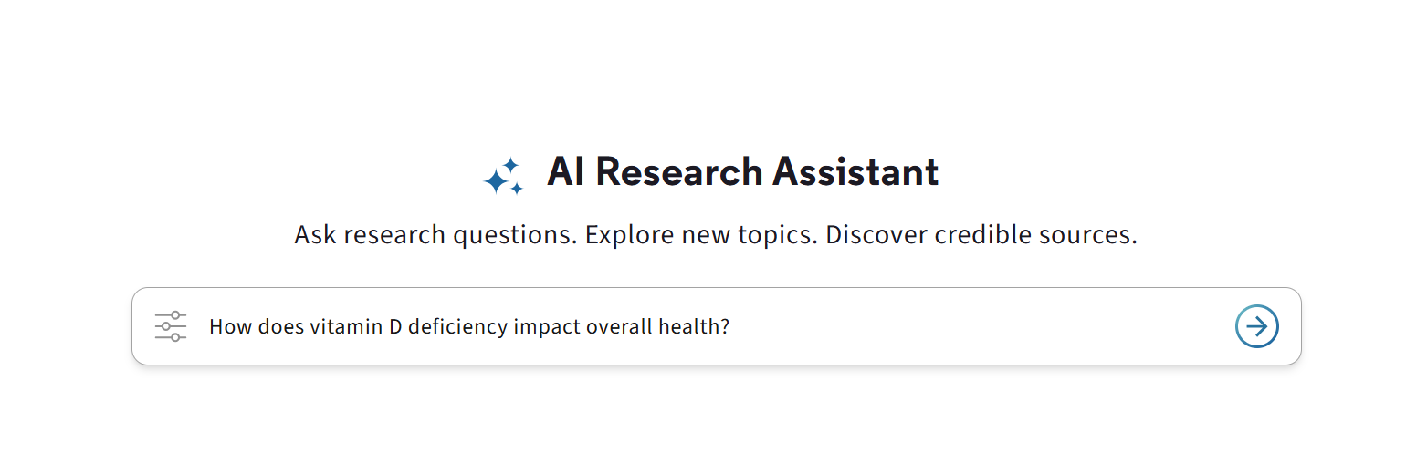Click the sliders icon in the search box
The height and width of the screenshot is (463, 1427).
point(171,326)
